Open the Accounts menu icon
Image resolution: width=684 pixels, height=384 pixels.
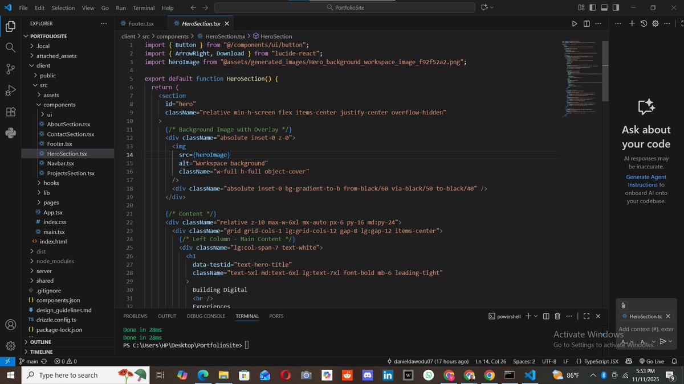point(10,325)
